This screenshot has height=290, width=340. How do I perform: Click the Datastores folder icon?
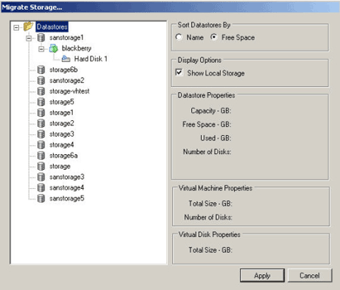pyautogui.click(x=28, y=26)
